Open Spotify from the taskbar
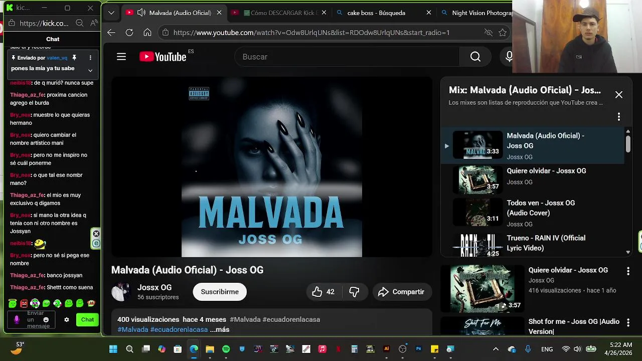Viewport: 642px width, 361px height. 226,349
